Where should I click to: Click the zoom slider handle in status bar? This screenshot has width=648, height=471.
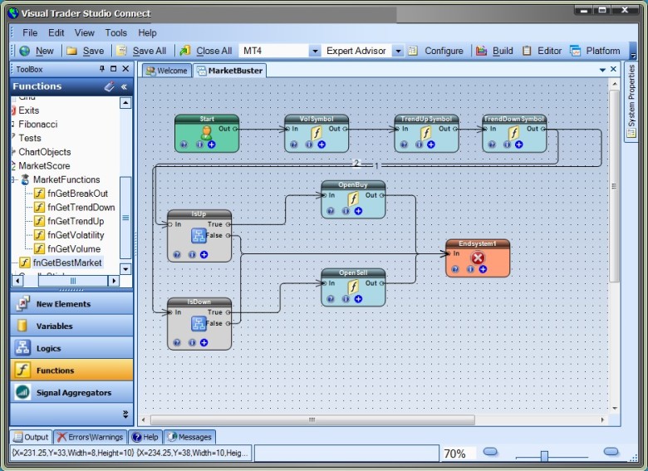coord(544,456)
